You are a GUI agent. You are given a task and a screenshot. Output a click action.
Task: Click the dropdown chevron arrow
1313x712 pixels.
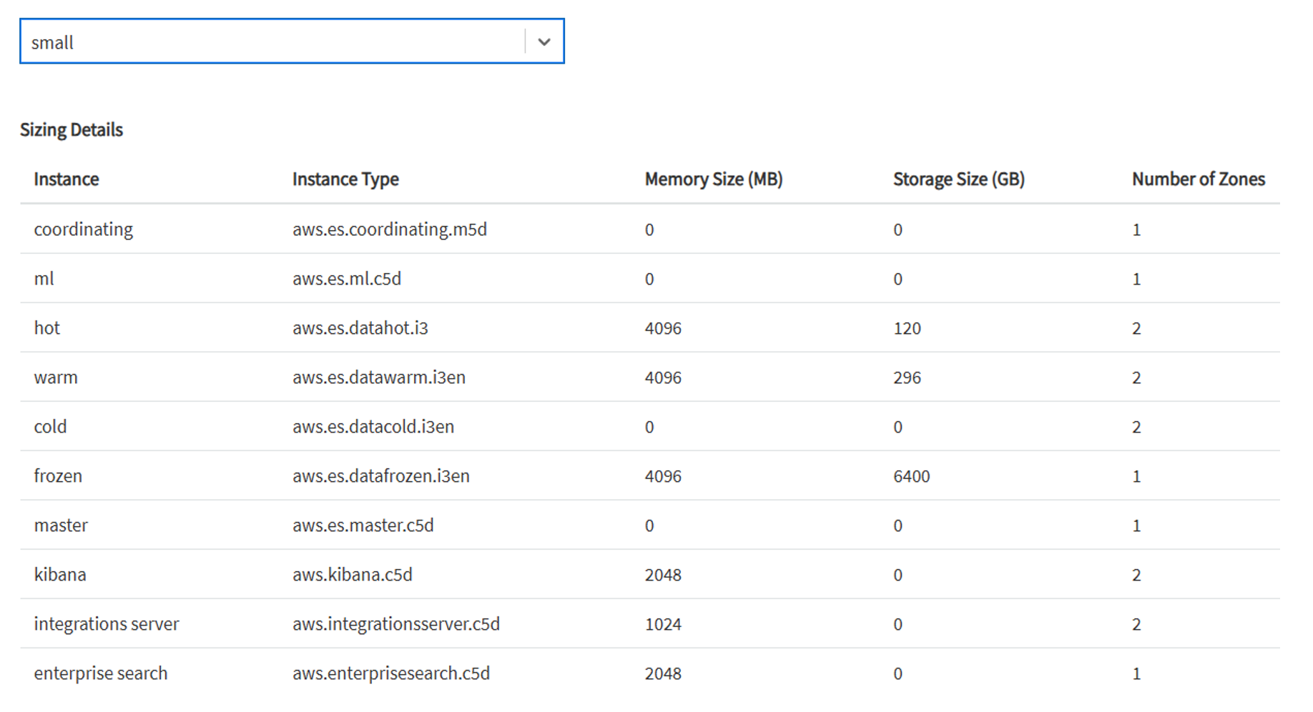pyautogui.click(x=545, y=41)
